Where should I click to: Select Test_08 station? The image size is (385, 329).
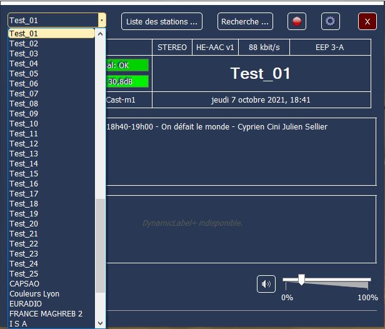51,103
